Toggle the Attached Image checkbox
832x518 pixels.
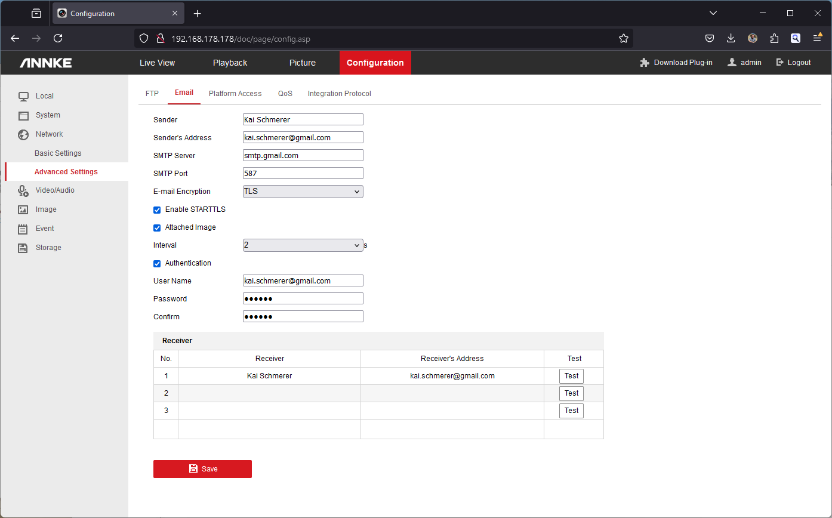coord(158,228)
